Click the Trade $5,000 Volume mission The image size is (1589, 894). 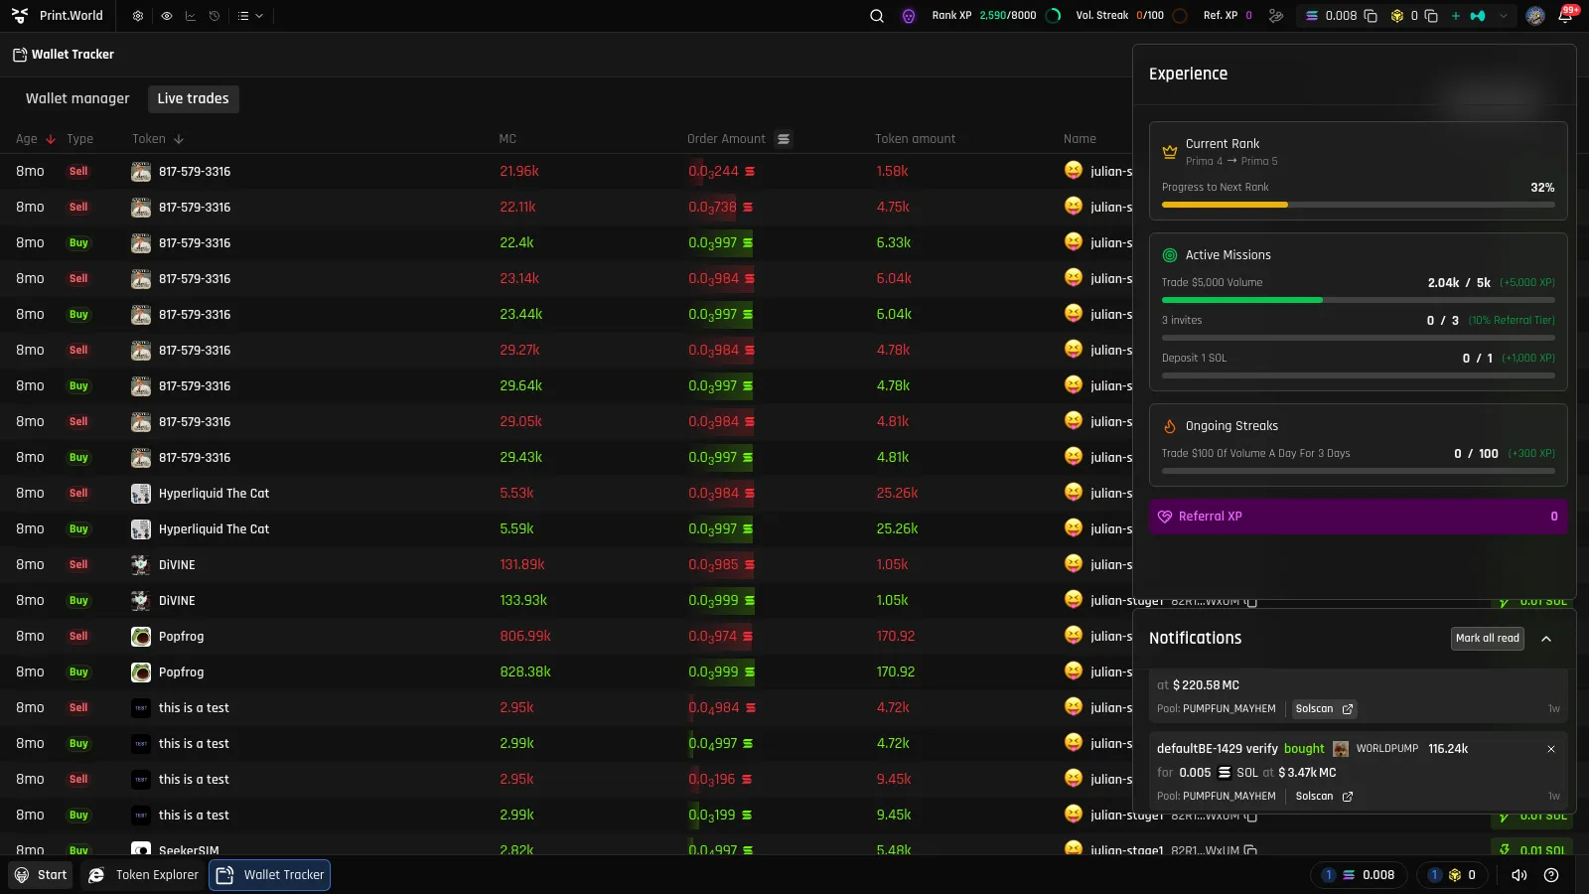point(1359,289)
